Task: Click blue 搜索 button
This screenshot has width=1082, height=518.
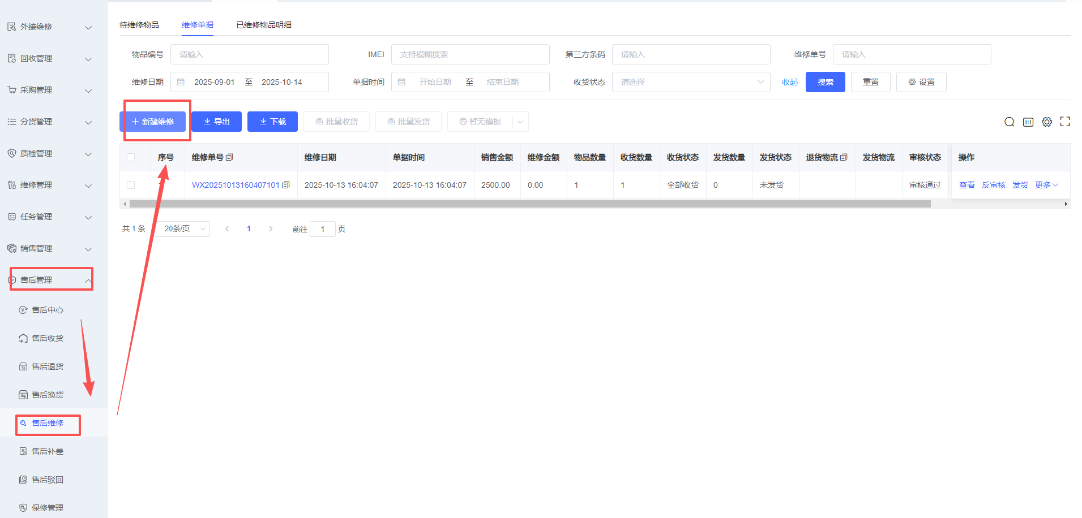Action: pos(825,82)
